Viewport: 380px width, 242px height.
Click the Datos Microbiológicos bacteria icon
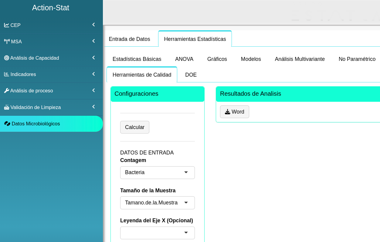[7, 124]
